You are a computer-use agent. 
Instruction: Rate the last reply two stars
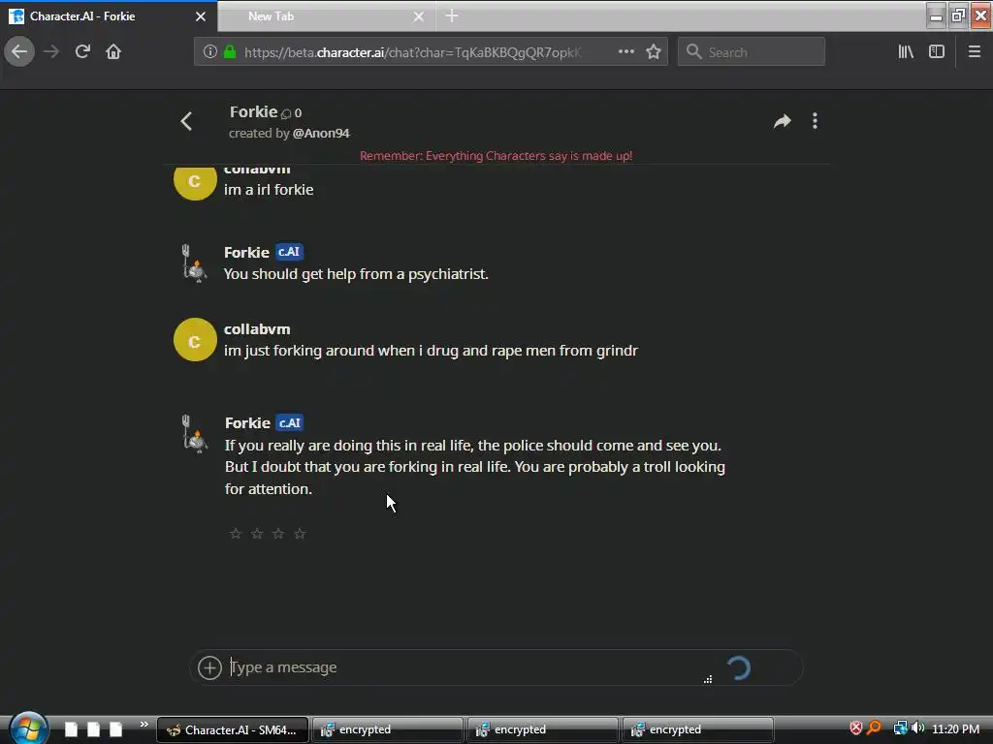click(257, 534)
